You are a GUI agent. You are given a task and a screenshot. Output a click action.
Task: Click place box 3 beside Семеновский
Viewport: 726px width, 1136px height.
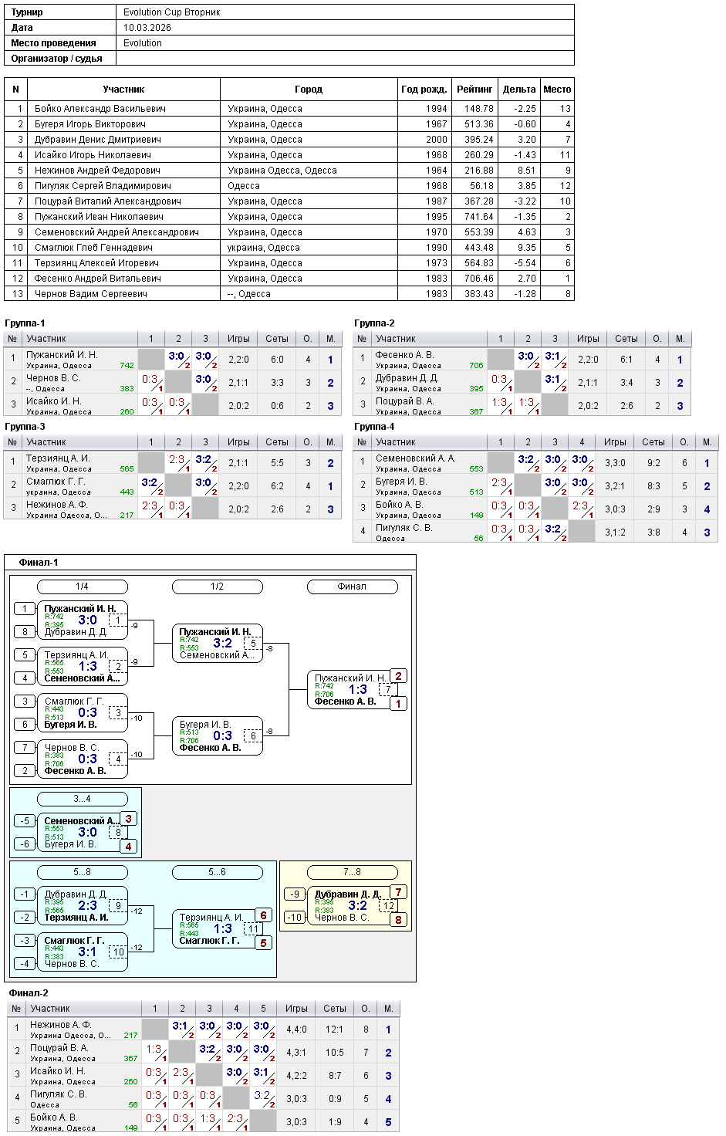128,819
